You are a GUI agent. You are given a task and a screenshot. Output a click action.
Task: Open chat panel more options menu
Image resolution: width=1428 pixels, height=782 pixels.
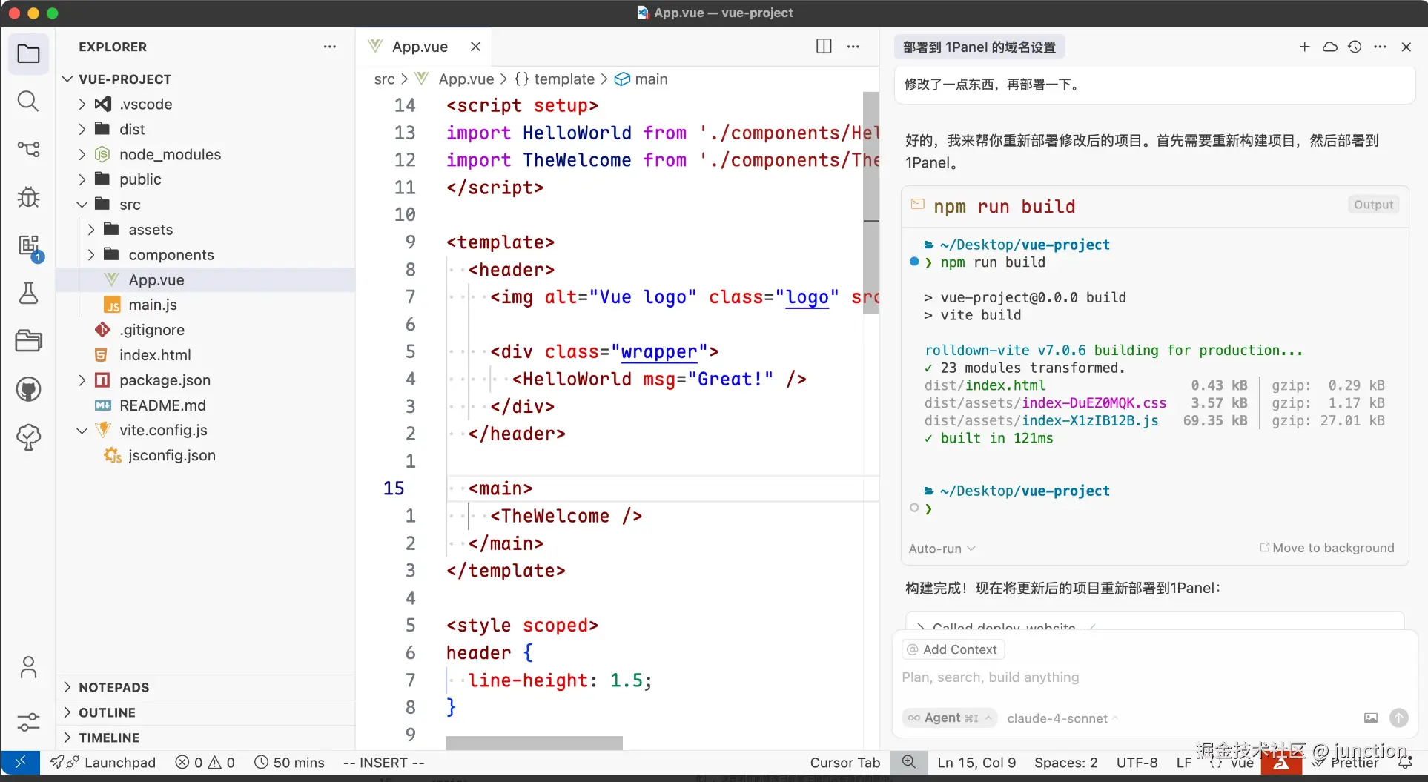pyautogui.click(x=1380, y=47)
